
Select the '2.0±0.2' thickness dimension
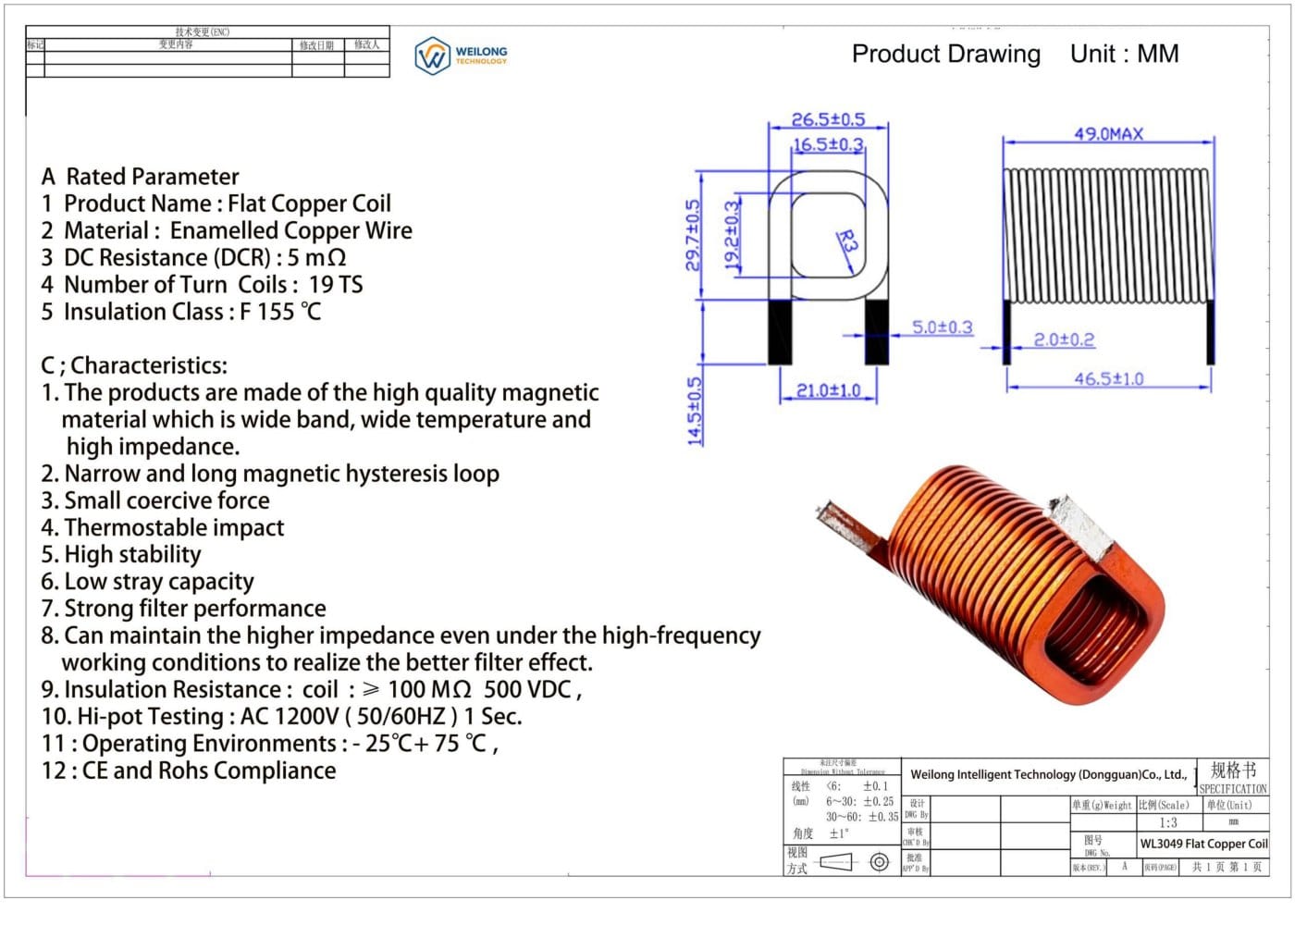pyautogui.click(x=1064, y=339)
